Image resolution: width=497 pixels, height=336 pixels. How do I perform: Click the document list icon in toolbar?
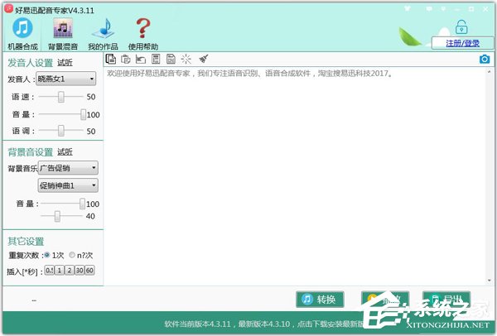156,59
